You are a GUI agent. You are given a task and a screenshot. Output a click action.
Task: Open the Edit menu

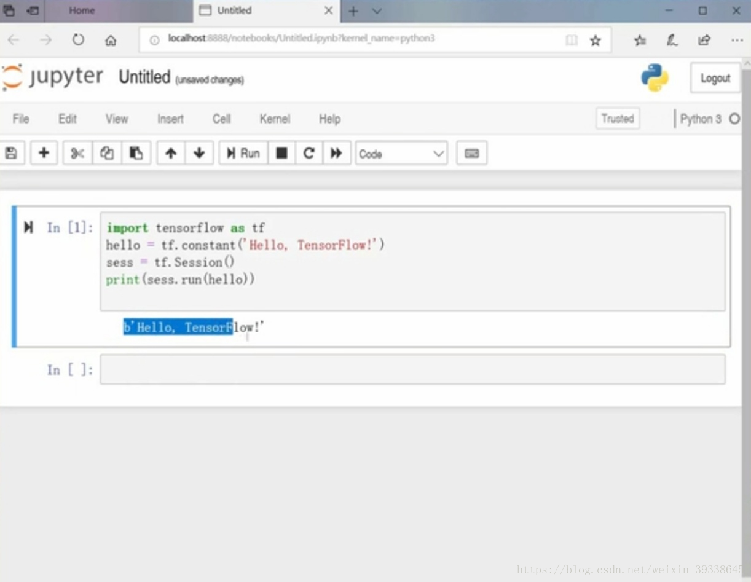pos(68,119)
